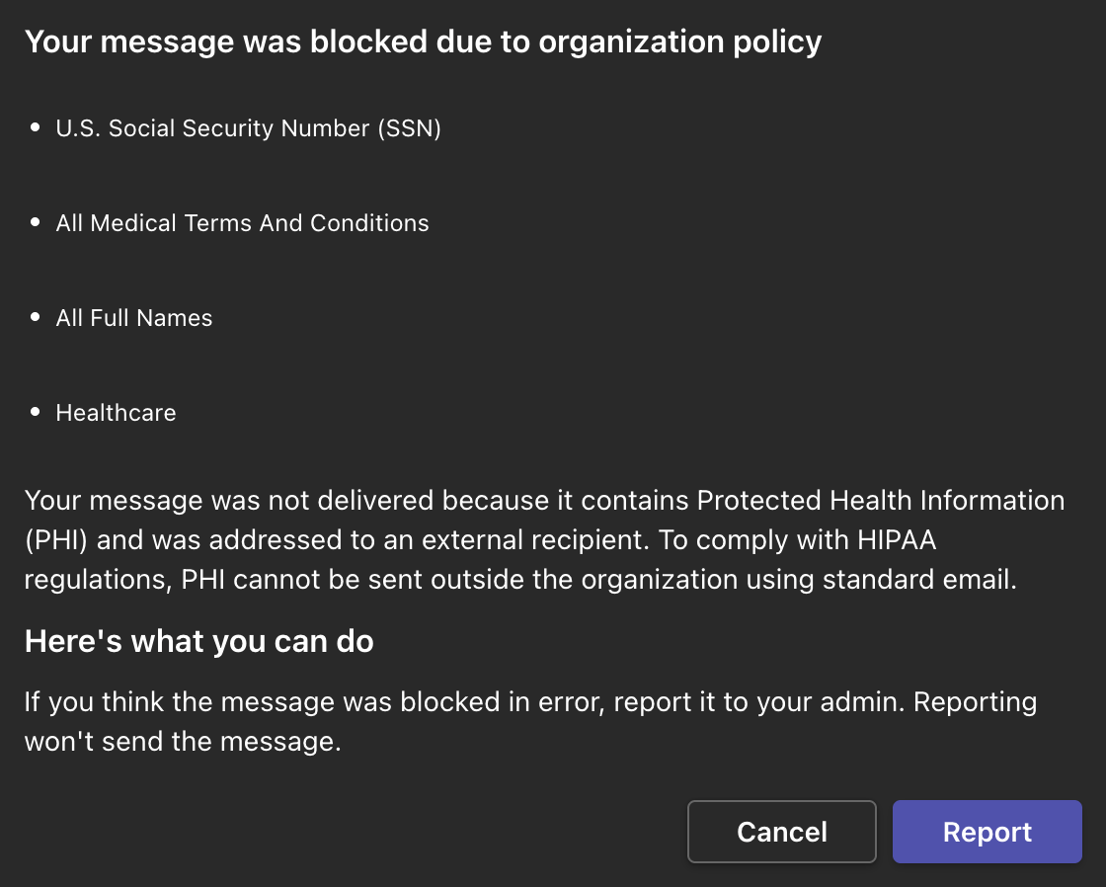This screenshot has height=887, width=1106.
Task: Click the won't send the message text
Action: point(183,742)
